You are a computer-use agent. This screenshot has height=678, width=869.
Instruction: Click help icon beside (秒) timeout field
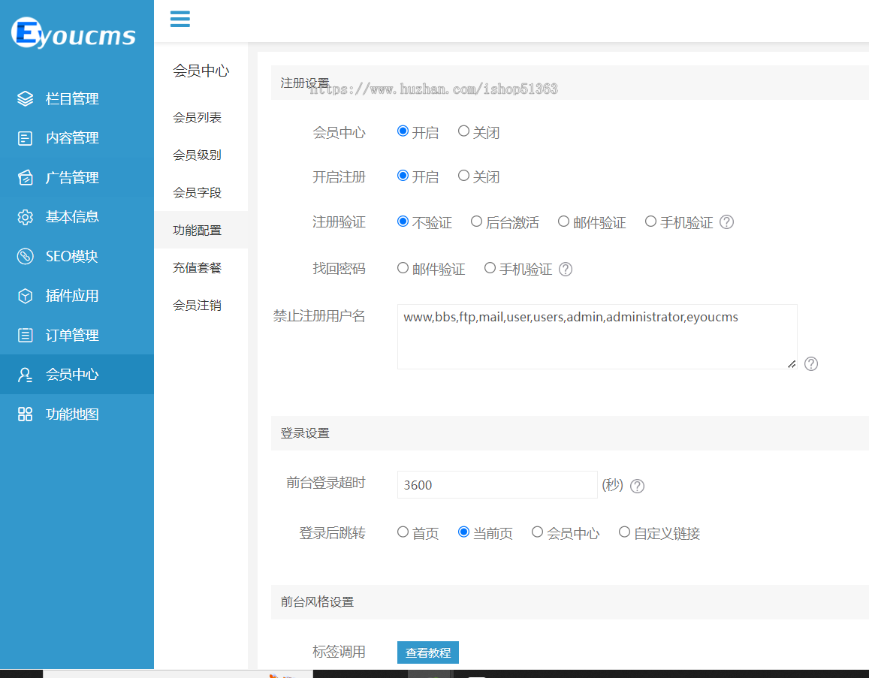[x=638, y=486]
